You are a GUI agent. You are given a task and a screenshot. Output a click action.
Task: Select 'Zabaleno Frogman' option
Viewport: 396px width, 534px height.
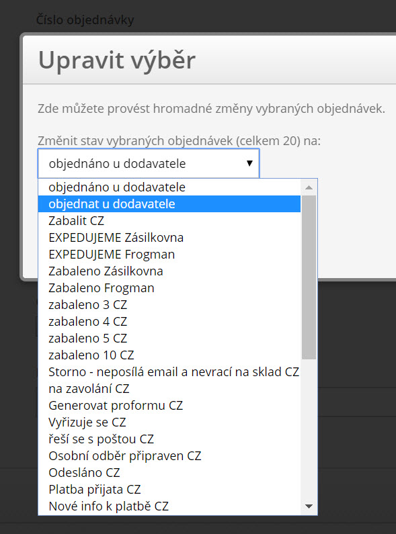click(169, 288)
